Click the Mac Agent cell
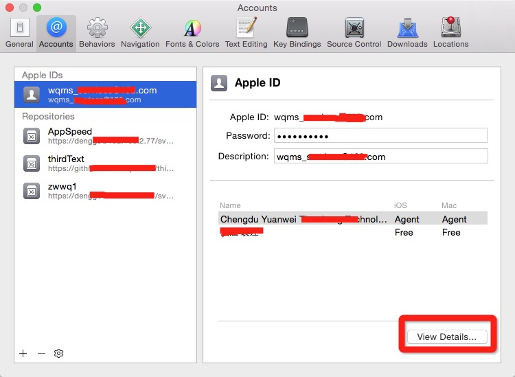Screen dimensions: 515x377 pyautogui.click(x=455, y=219)
